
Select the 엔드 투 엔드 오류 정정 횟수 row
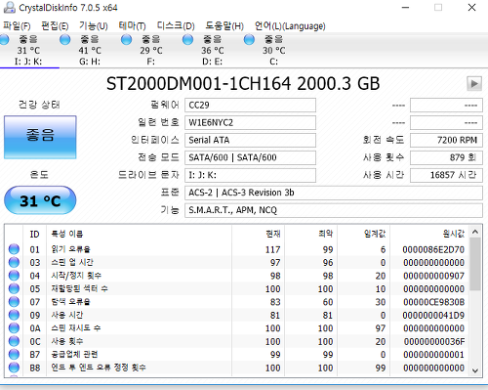click(237, 368)
